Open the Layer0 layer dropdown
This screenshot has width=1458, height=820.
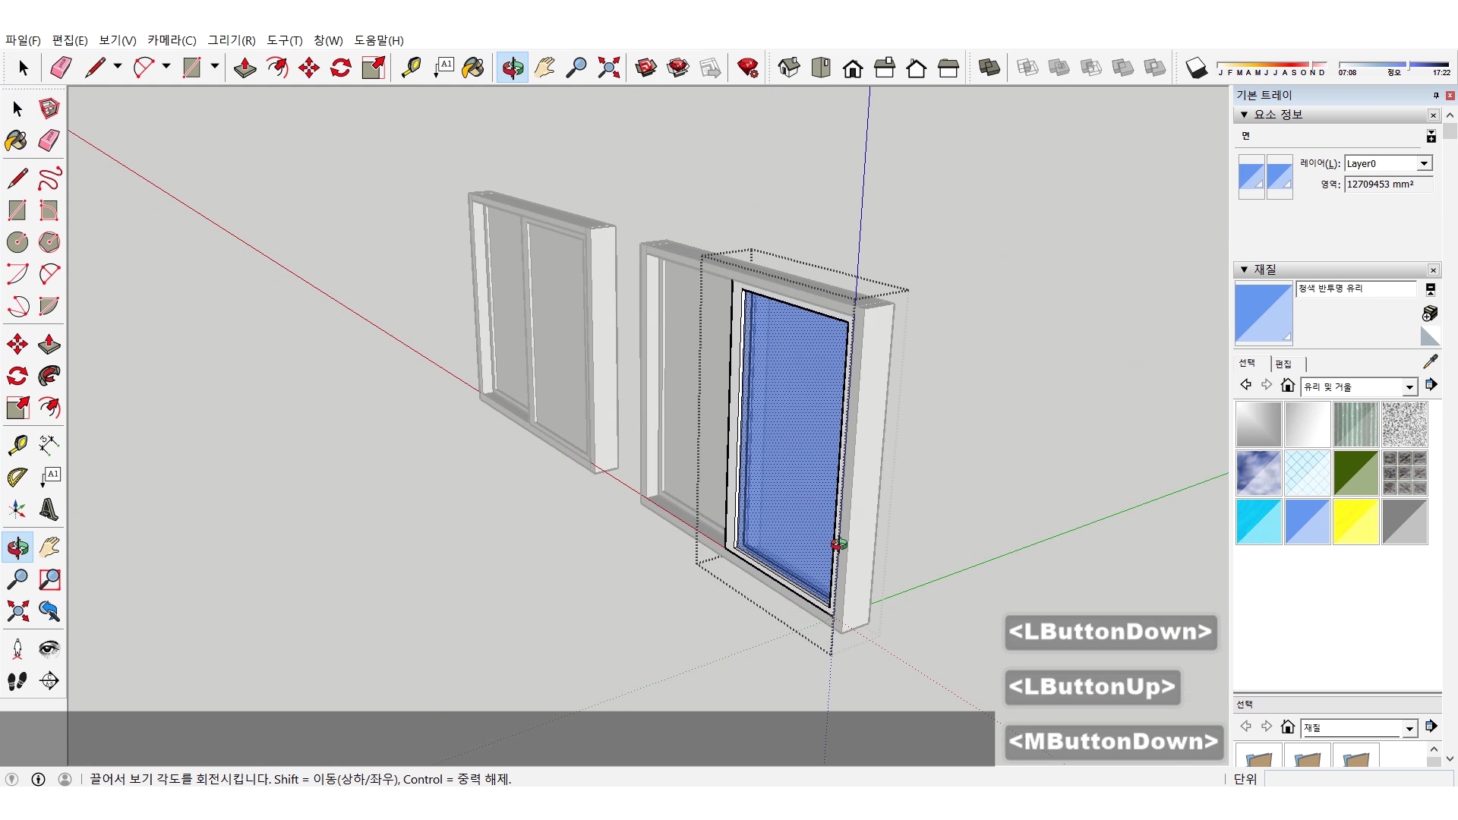1424,164
